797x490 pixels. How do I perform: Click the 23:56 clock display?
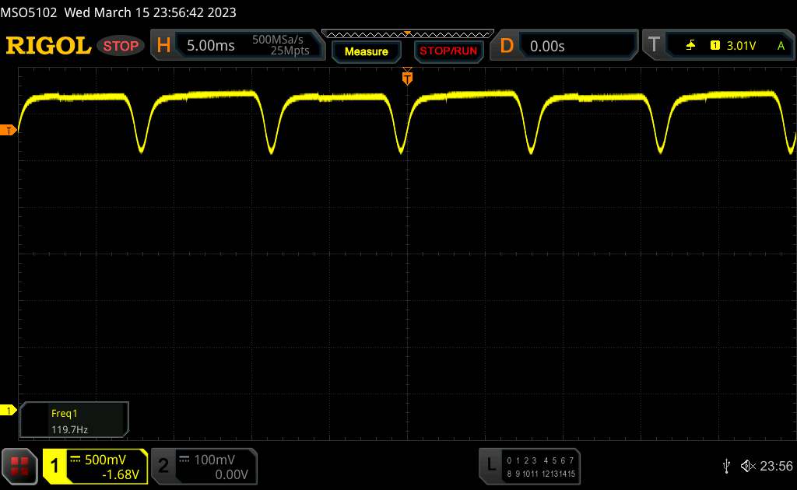click(776, 466)
